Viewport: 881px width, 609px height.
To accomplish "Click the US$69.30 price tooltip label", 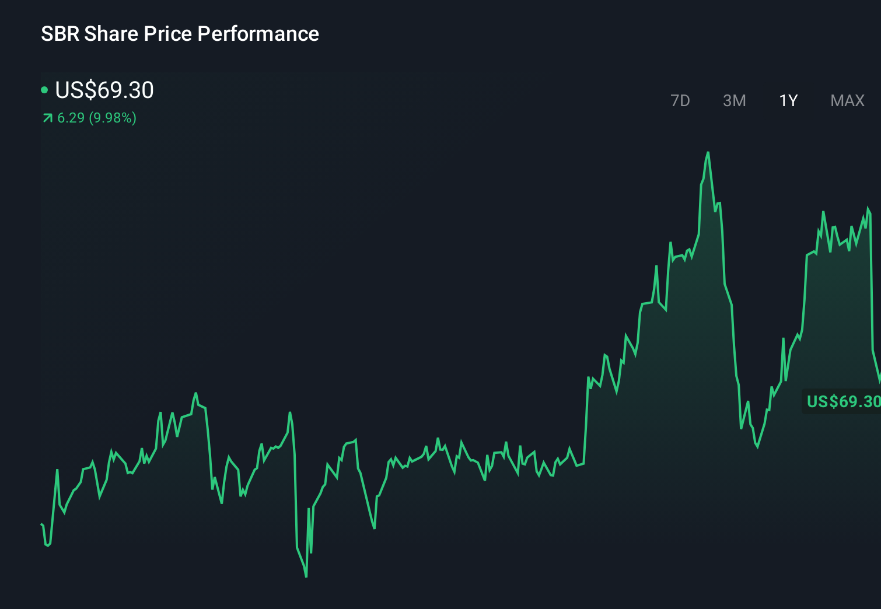I will pyautogui.click(x=842, y=401).
